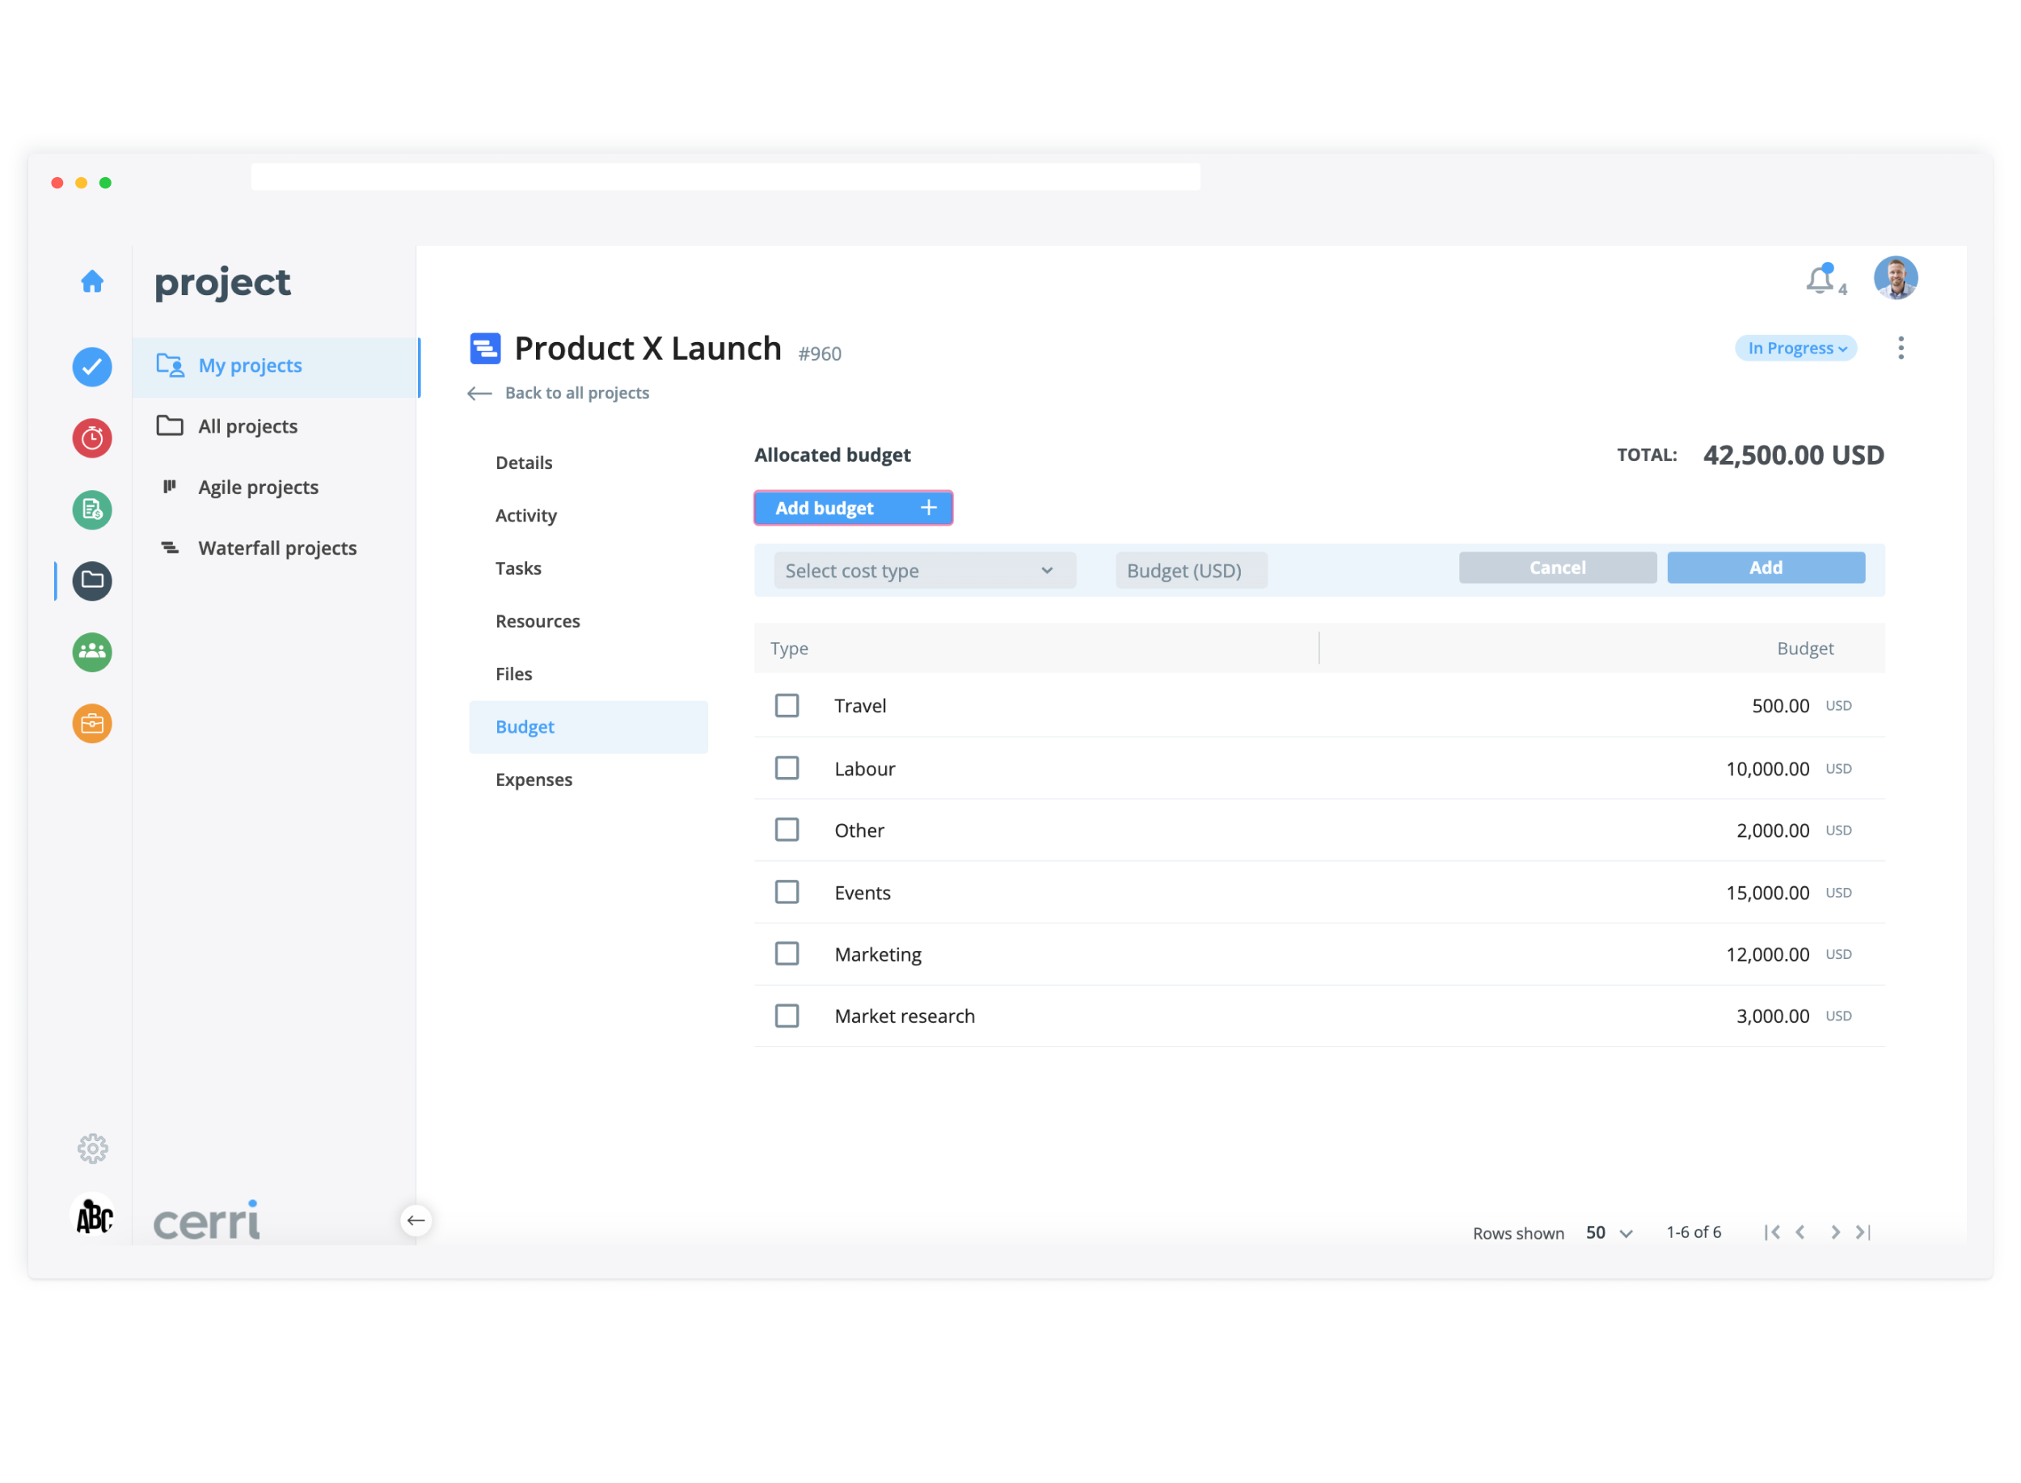The image size is (2021, 1483).
Task: Click the Add budget button
Action: click(853, 508)
